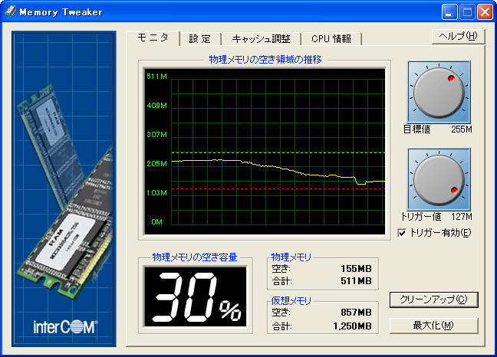The width and height of the screenshot is (497, 357).
Task: Click the interCOM logo
Action: 66,326
